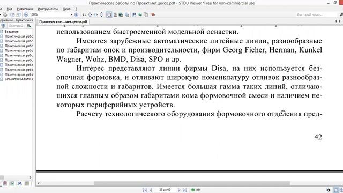Go to the previous page button
This screenshot has height=193, width=343.
point(151,190)
